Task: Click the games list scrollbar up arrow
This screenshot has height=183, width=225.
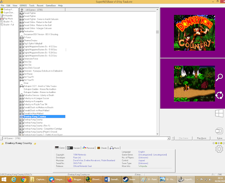Action: [157, 10]
